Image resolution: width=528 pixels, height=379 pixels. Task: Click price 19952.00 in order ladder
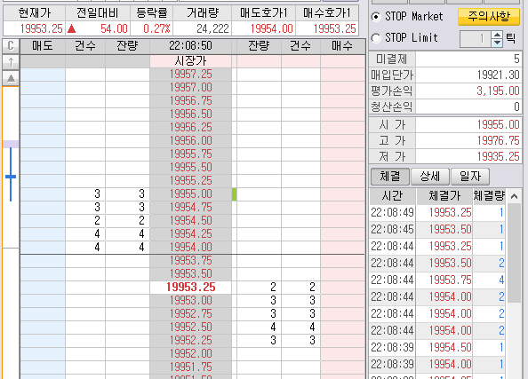pos(190,354)
